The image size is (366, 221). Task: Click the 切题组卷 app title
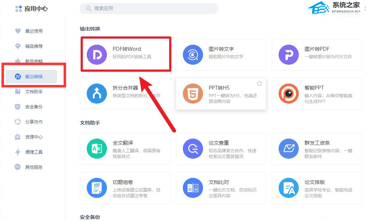123,182
